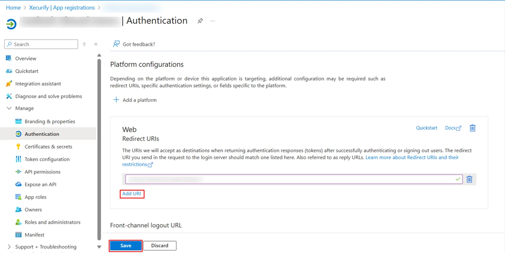Click the feedback person icon
The height and width of the screenshot is (253, 505).
pos(116,44)
